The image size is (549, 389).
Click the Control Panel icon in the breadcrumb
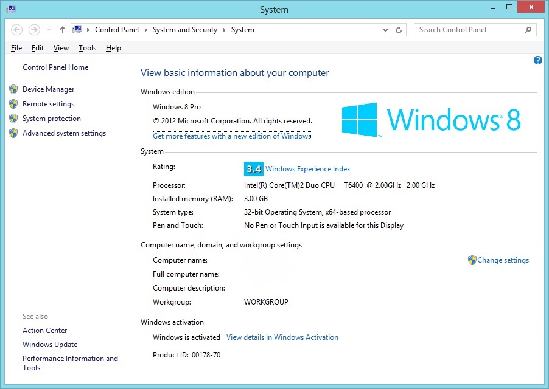click(77, 29)
